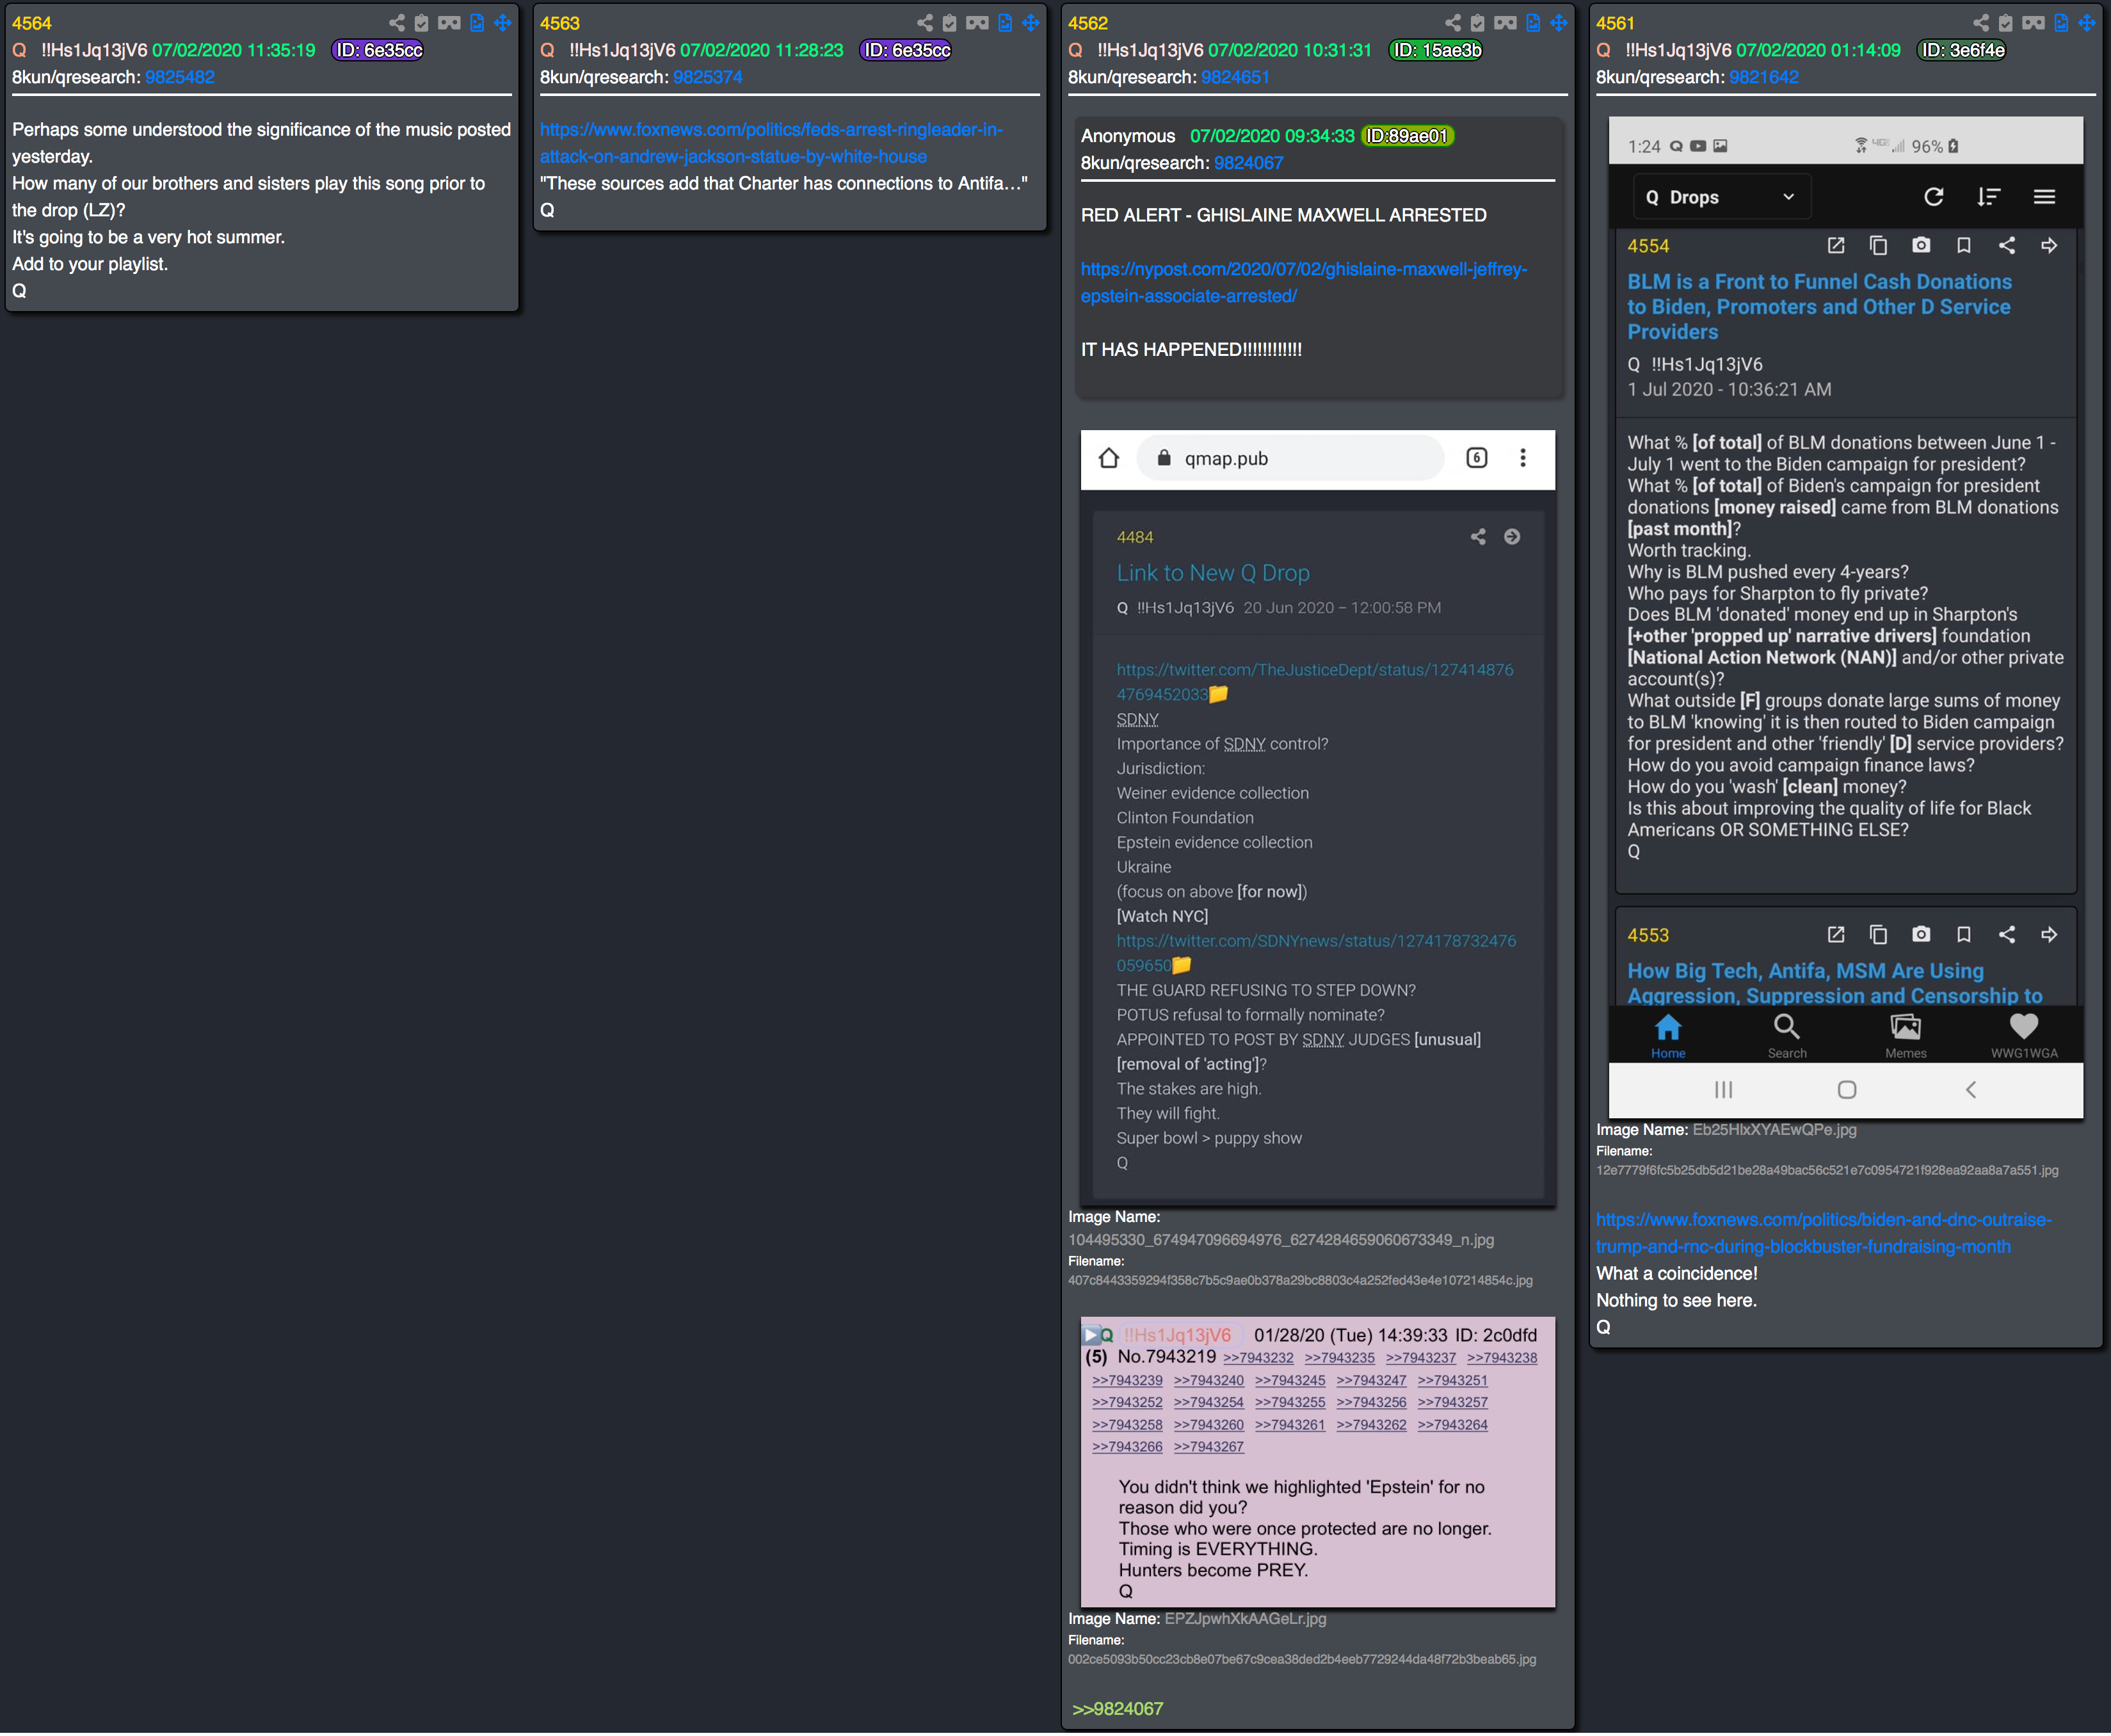Click the move-arrows icon on post 4564

(x=502, y=23)
